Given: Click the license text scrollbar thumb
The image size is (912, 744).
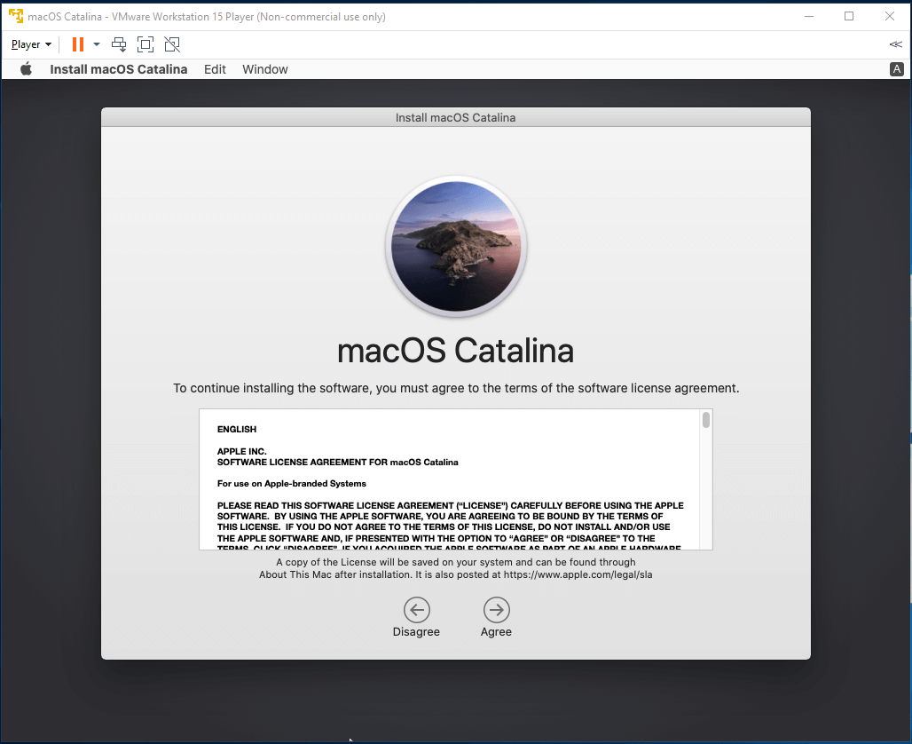Looking at the screenshot, I should (706, 420).
